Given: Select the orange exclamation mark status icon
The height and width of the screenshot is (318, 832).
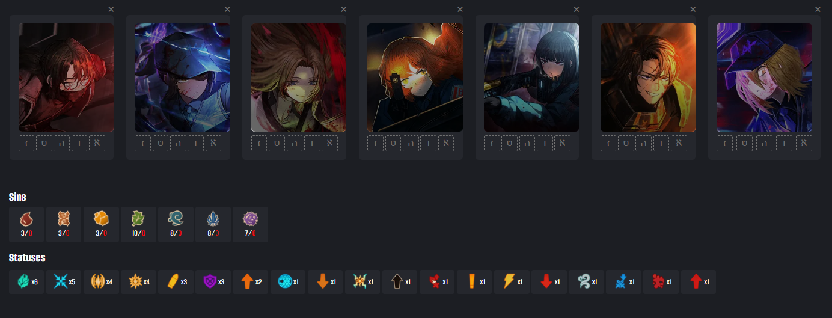Looking at the screenshot, I should point(474,281).
